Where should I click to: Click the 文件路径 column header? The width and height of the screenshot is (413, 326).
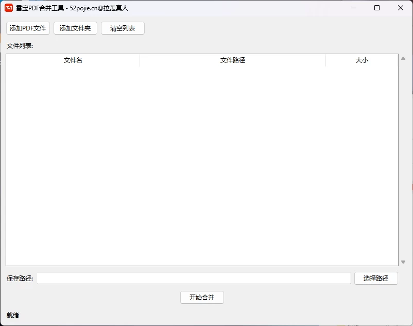click(x=232, y=60)
